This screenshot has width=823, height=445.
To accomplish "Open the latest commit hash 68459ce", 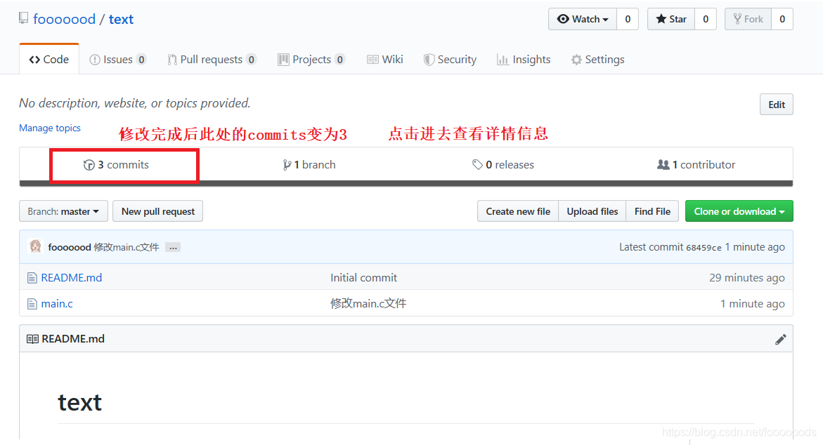I will 704,247.
